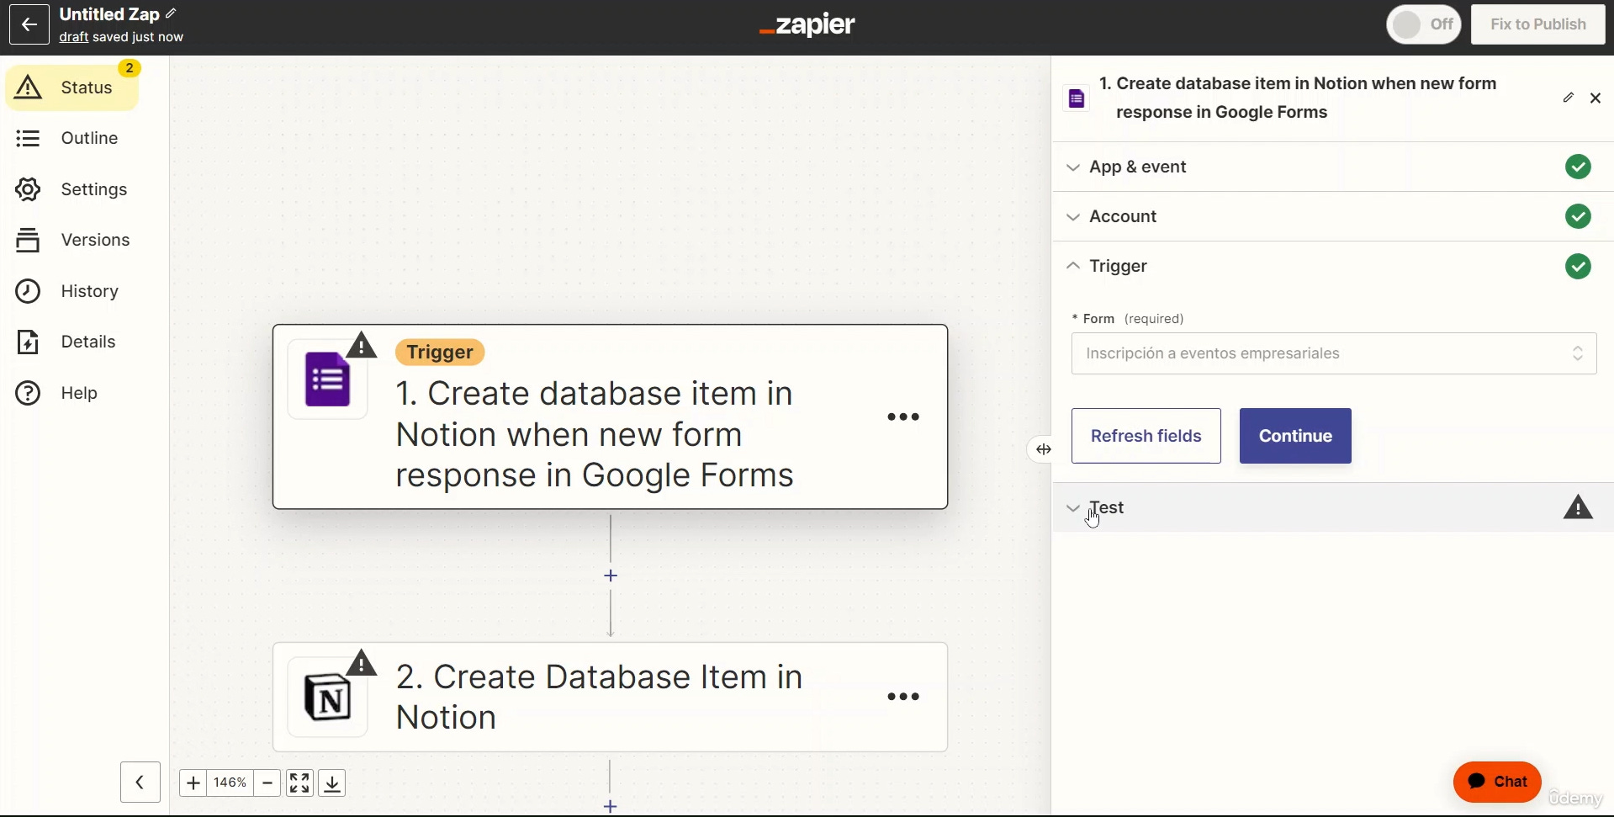
Task: Click the 146% zoom level
Action: click(x=230, y=783)
